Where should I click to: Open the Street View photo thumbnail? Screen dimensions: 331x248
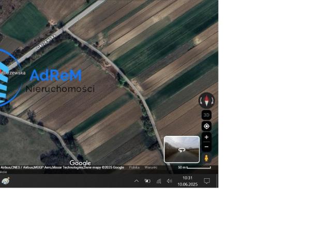click(182, 149)
